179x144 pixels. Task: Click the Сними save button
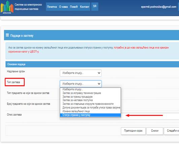(155, 131)
